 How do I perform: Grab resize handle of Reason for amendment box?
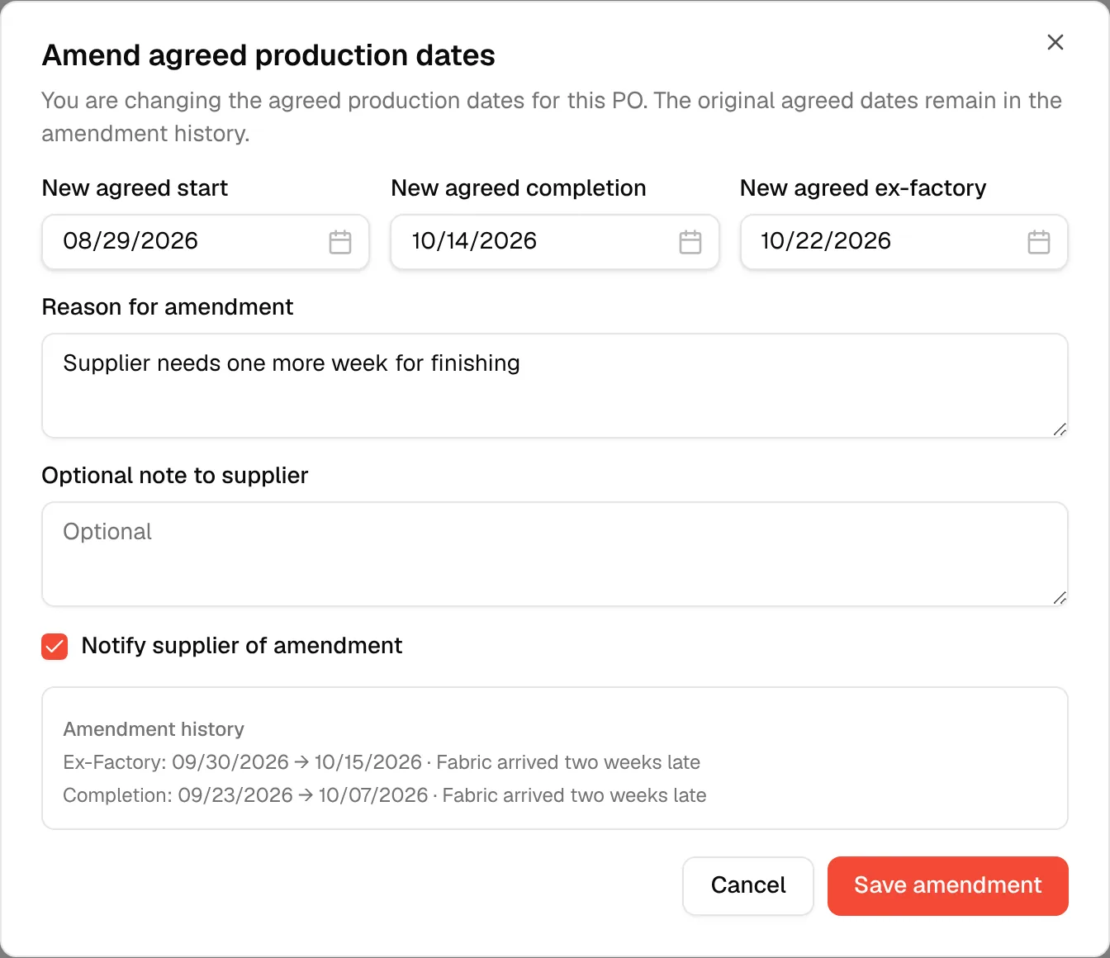click(x=1060, y=429)
